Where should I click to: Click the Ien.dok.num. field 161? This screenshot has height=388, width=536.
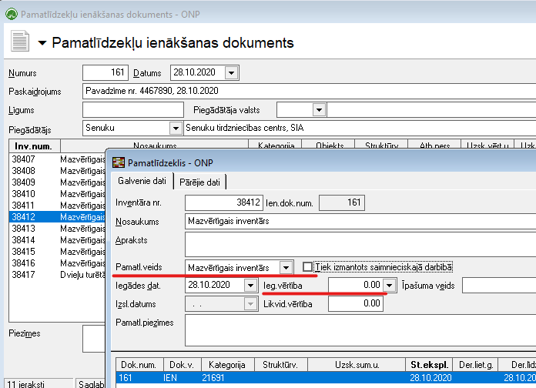pyautogui.click(x=342, y=202)
